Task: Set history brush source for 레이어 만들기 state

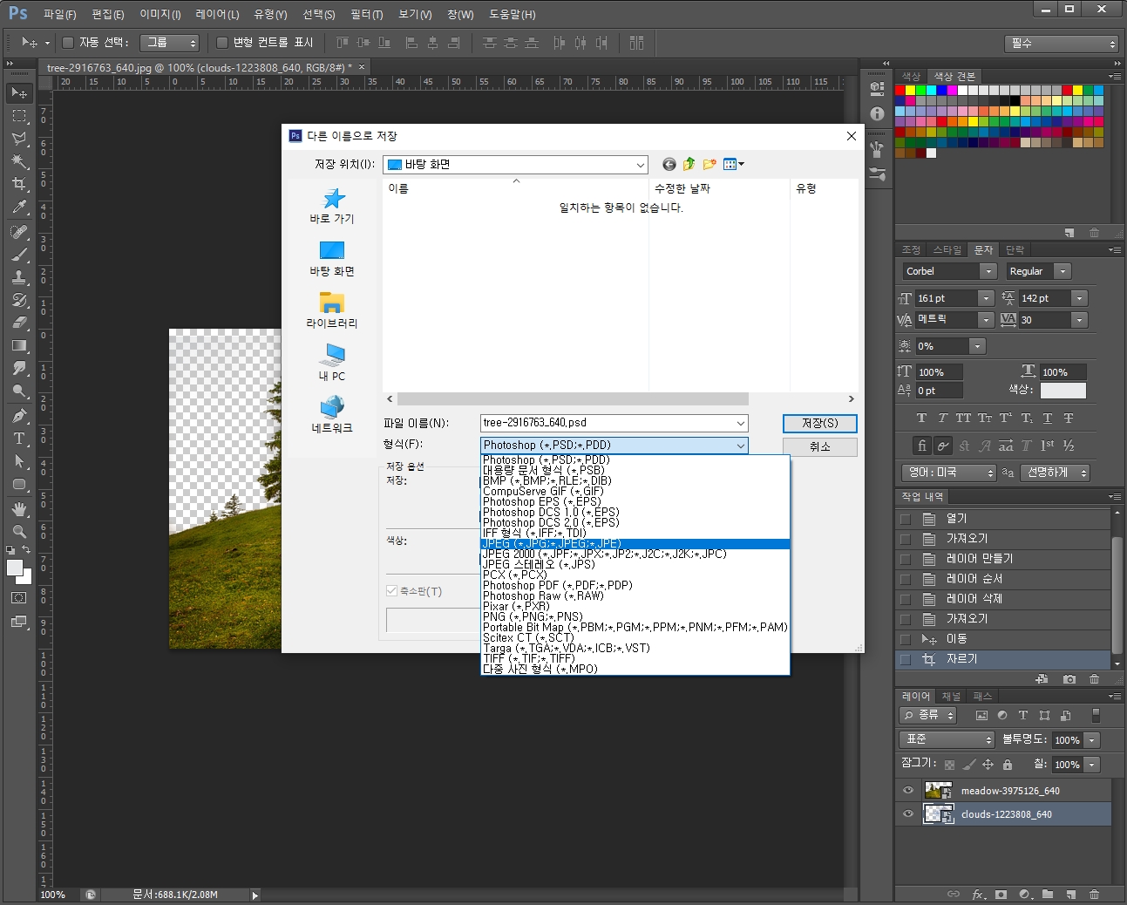Action: point(906,558)
